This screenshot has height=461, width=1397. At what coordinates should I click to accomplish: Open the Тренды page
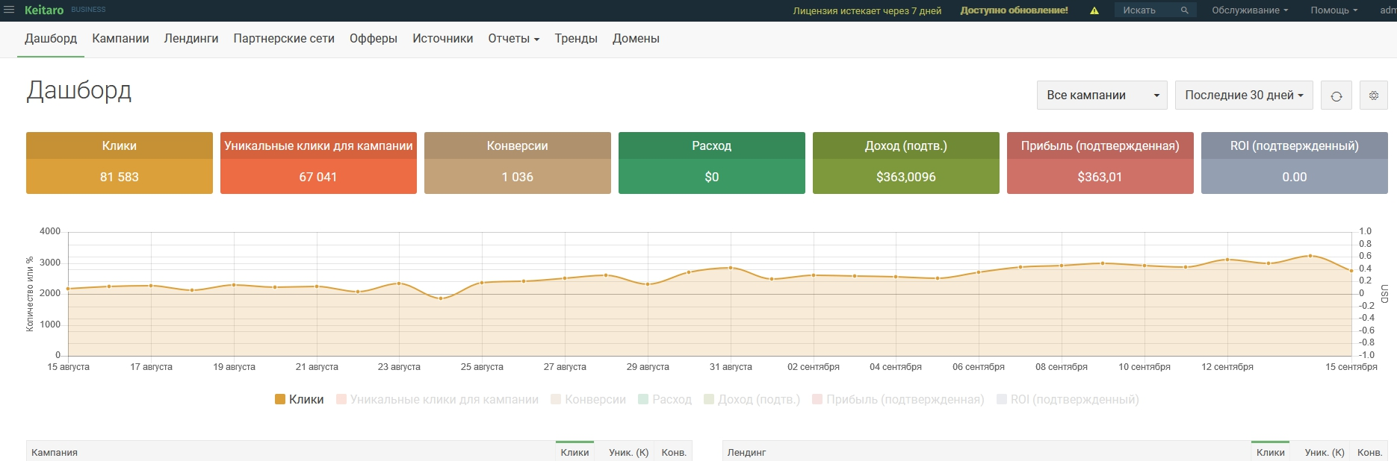pyautogui.click(x=576, y=39)
